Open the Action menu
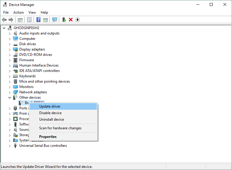Image resolution: width=232 pixels, height=170 pixels. click(x=18, y=12)
